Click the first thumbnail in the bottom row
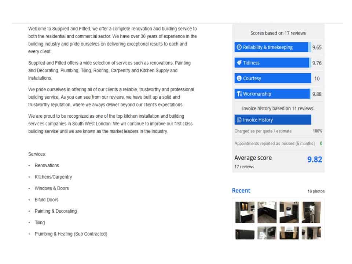Image resolution: width=352 pixels, height=264 pixels. [244, 234]
